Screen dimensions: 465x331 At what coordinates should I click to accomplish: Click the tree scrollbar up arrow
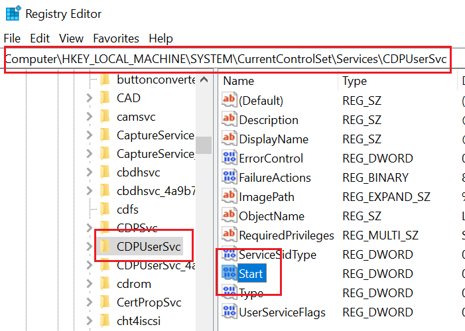click(x=204, y=80)
